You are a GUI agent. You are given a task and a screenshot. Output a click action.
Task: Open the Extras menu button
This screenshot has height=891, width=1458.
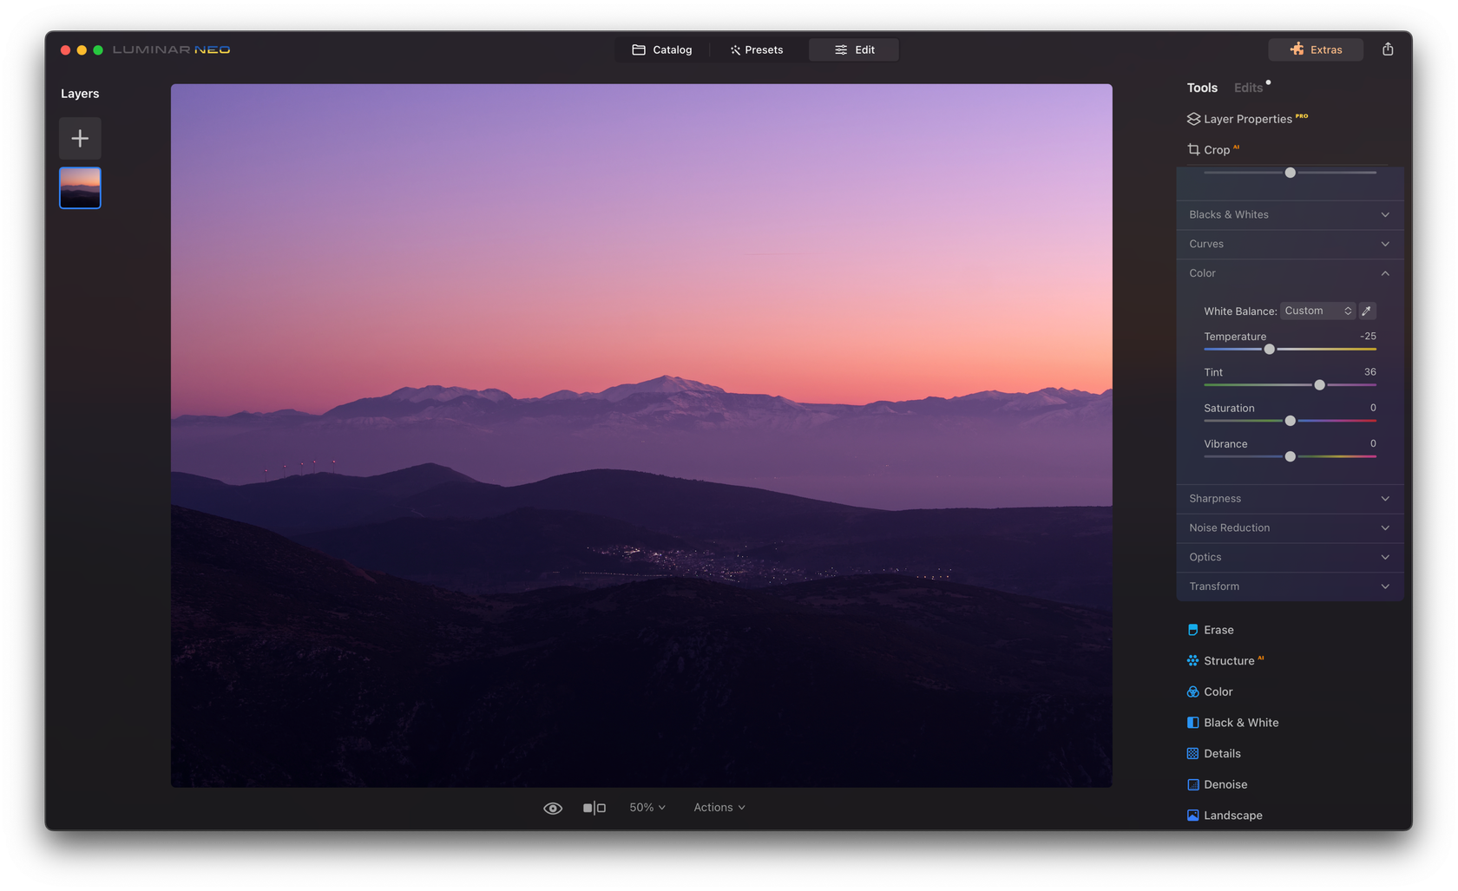pos(1316,49)
